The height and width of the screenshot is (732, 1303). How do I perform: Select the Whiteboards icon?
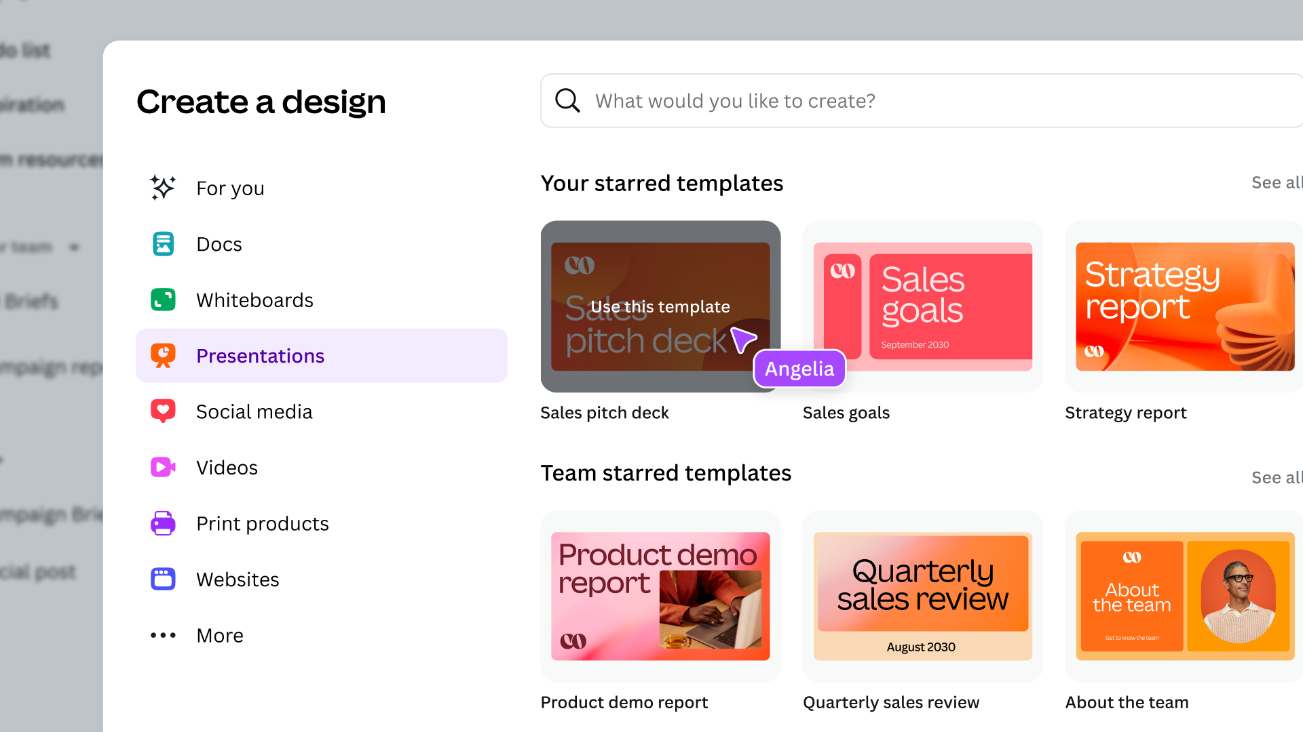tap(163, 300)
